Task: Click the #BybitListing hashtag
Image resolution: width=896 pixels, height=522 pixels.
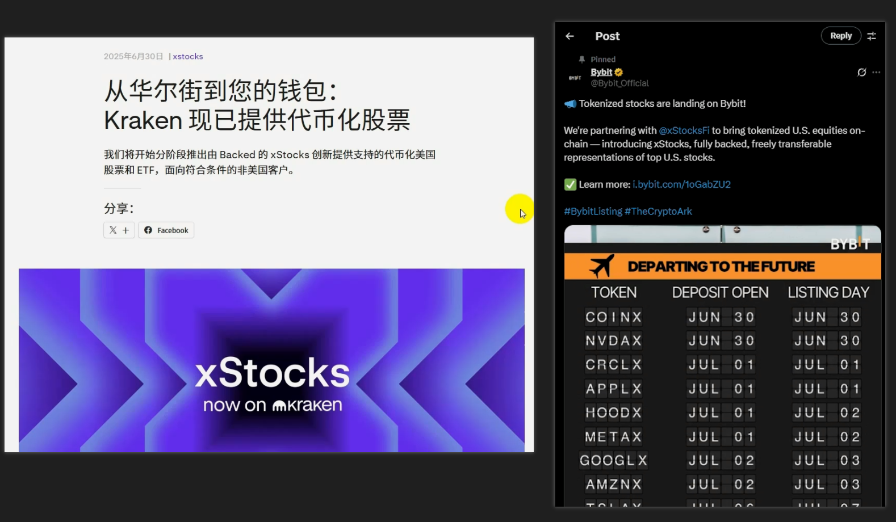Action: (x=593, y=211)
